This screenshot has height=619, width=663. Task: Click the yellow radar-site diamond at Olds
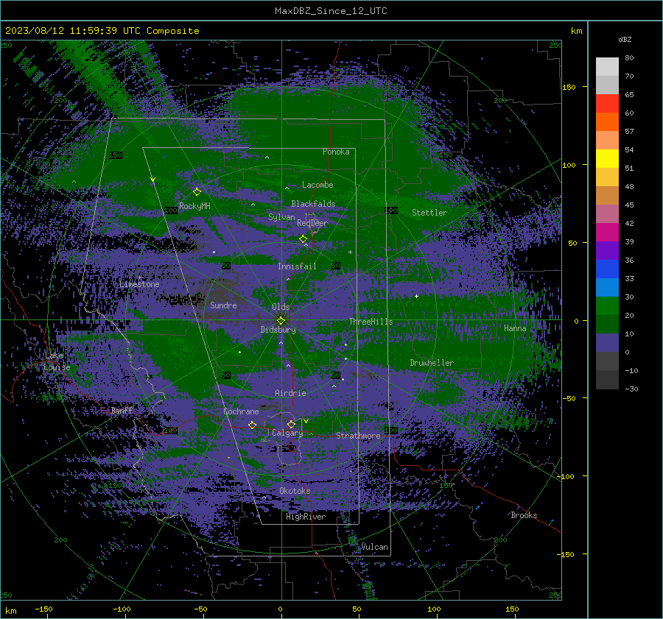(x=281, y=321)
